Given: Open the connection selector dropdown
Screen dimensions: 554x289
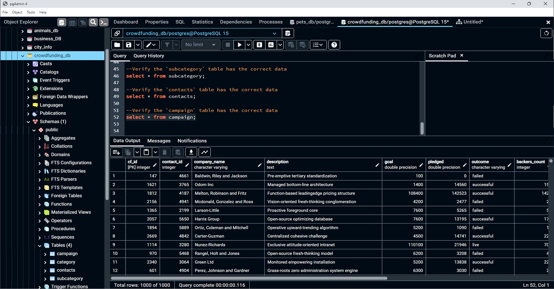Looking at the screenshot, I should pyautogui.click(x=274, y=33).
